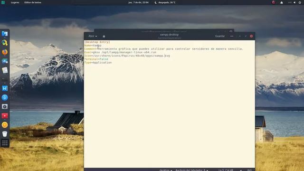Click the Type=Application line

pos(98,63)
